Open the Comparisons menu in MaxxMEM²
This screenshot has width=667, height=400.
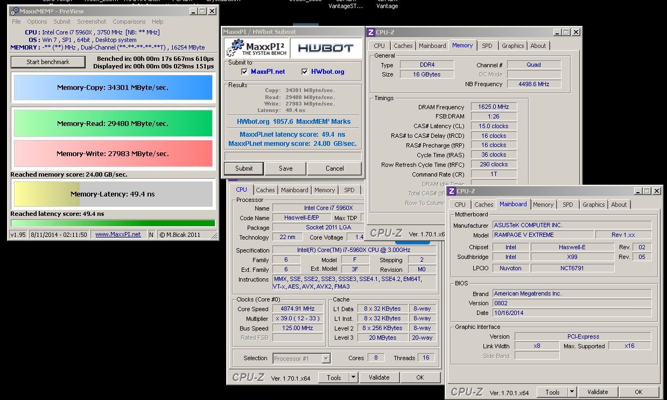pos(129,22)
